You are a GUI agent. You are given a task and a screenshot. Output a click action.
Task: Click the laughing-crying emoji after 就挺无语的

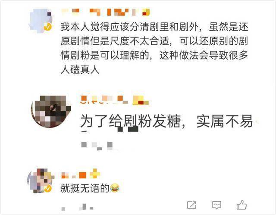pyautogui.click(x=115, y=188)
